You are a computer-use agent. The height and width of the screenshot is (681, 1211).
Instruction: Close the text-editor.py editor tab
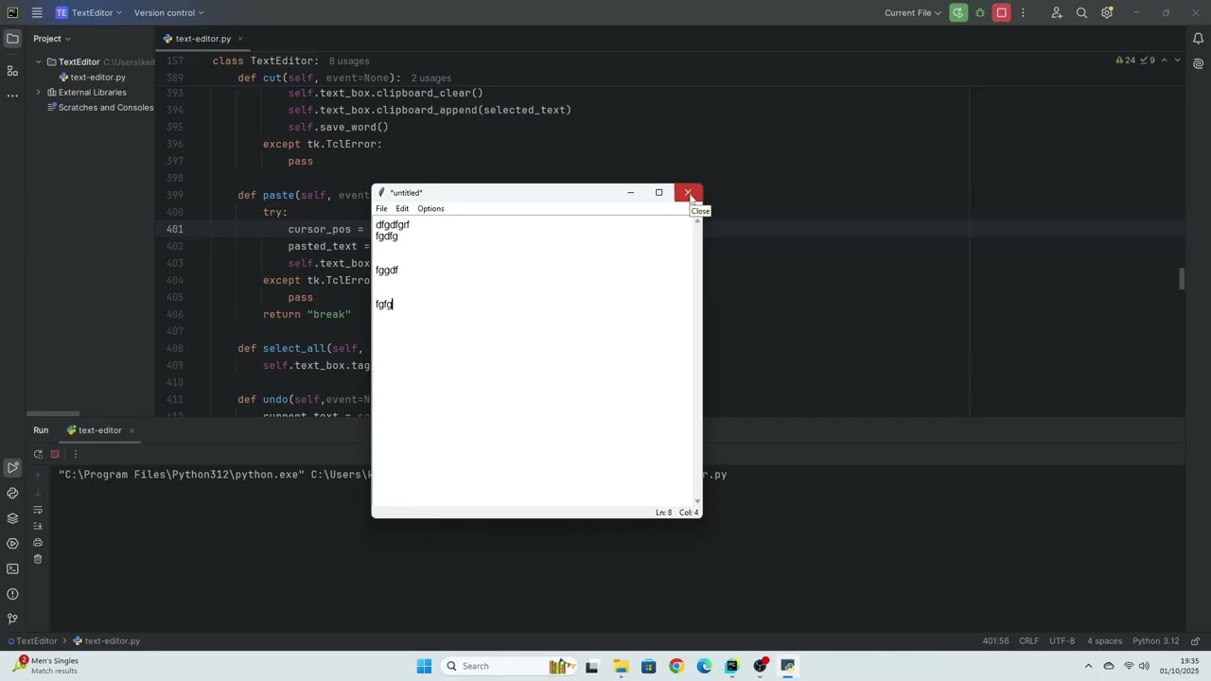click(x=240, y=39)
